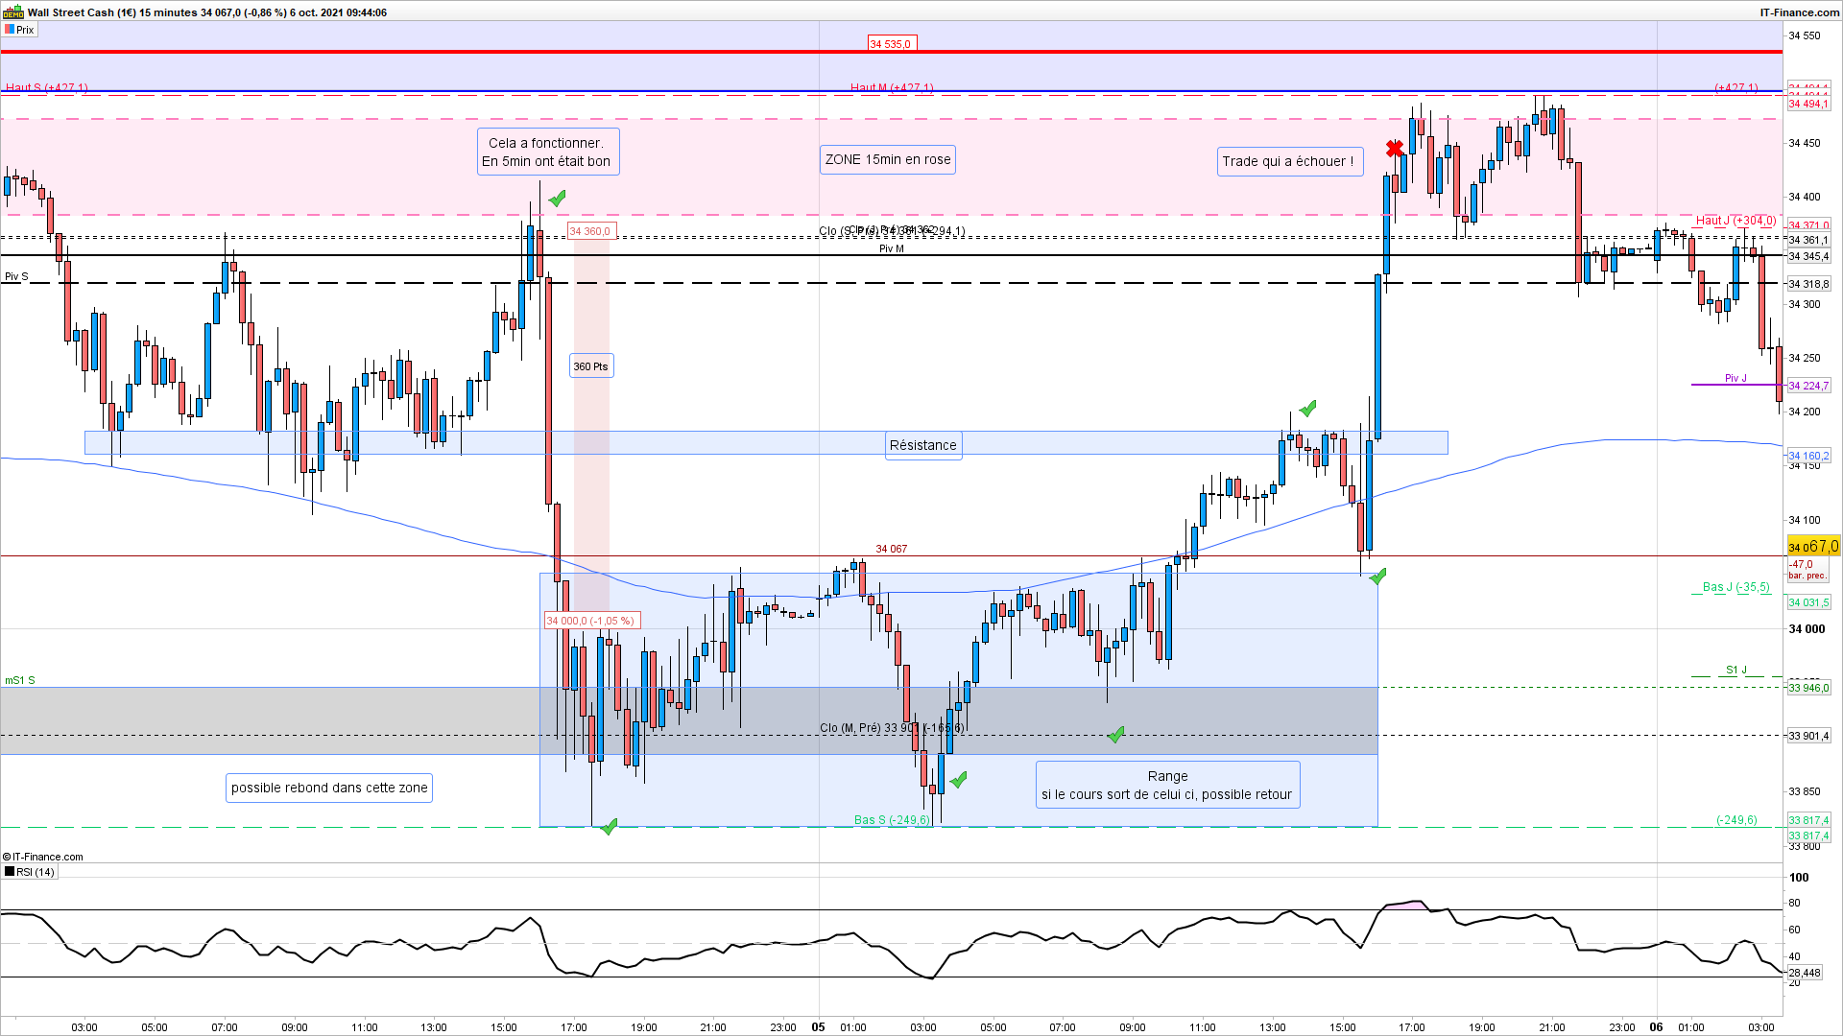Viewport: 1843px width, 1036px height.
Task: Click yellow current price 34 067,0 tag
Action: click(x=1813, y=547)
